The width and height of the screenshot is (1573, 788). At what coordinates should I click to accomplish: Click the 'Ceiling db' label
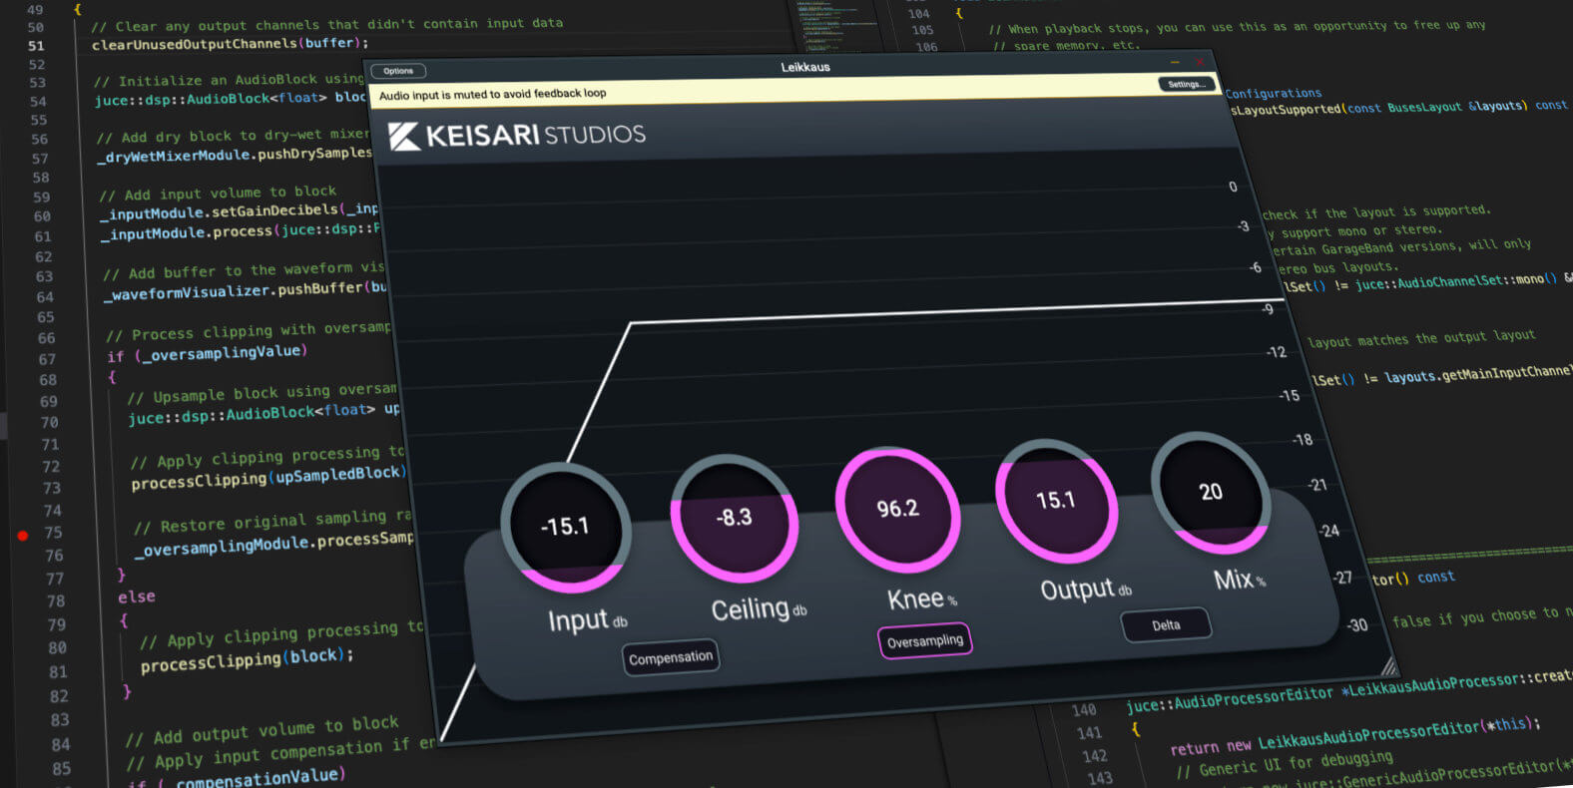pos(759,608)
